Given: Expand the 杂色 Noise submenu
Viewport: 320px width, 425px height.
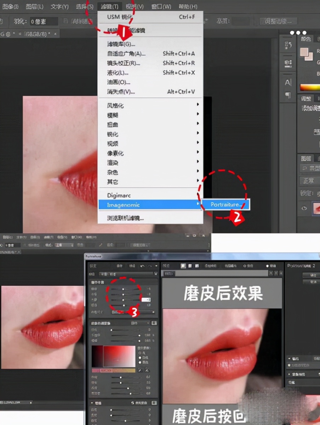Looking at the screenshot, I should coord(151,172).
